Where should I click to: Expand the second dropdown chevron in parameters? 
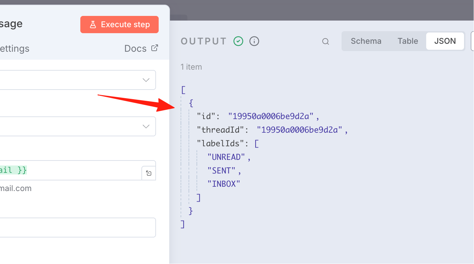[x=146, y=126]
